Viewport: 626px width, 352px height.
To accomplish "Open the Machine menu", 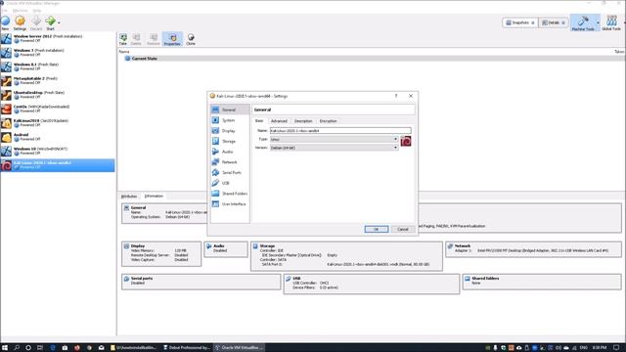I will (20, 11).
